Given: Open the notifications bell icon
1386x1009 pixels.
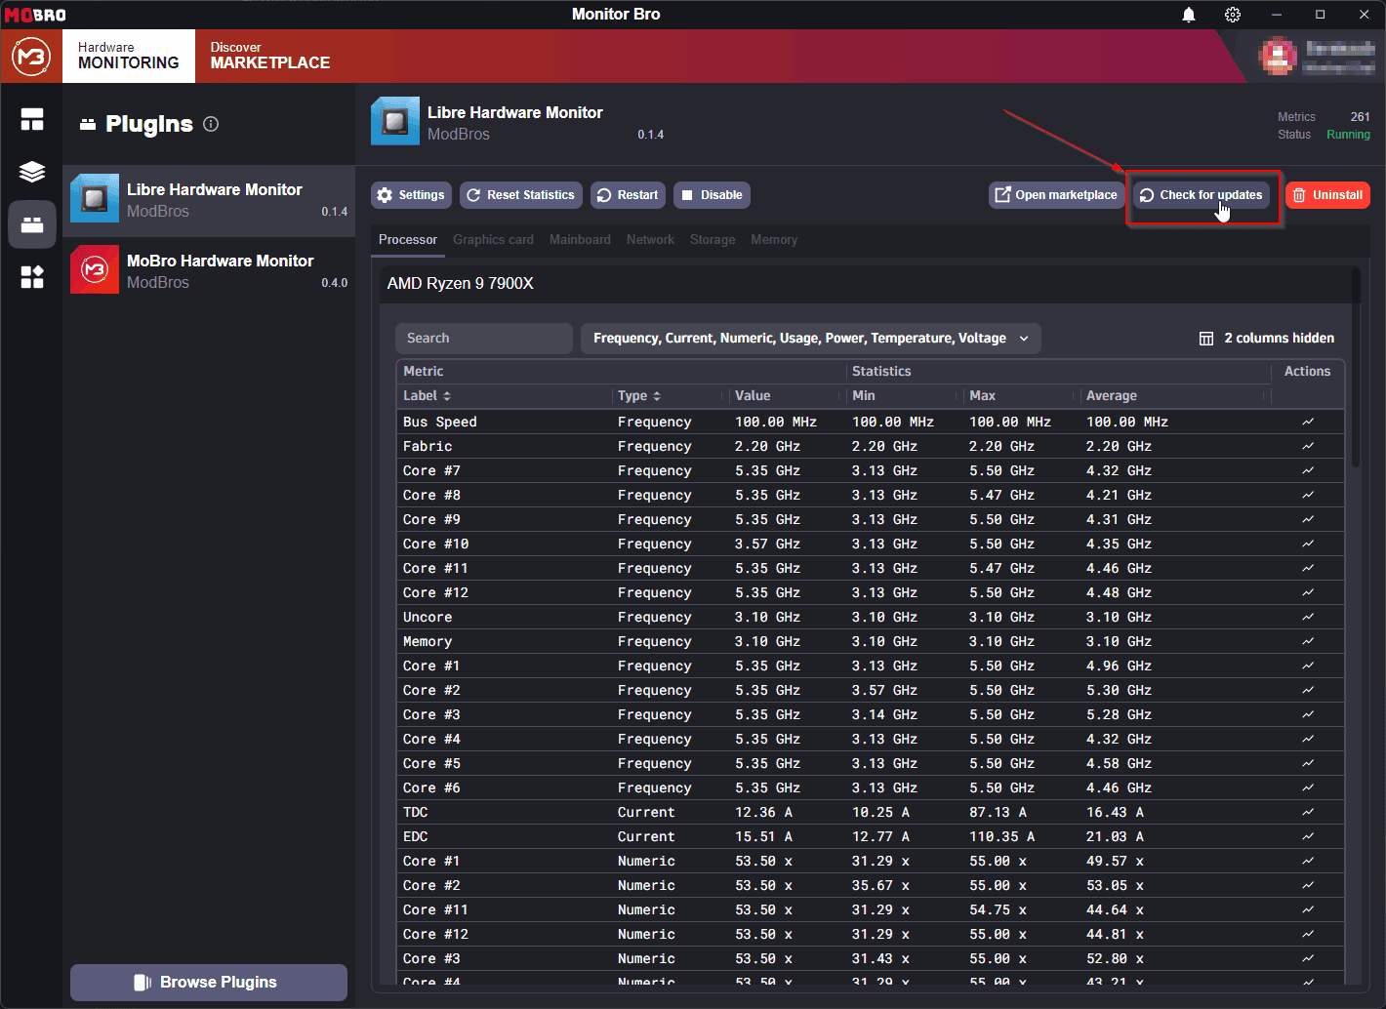Looking at the screenshot, I should tap(1189, 15).
